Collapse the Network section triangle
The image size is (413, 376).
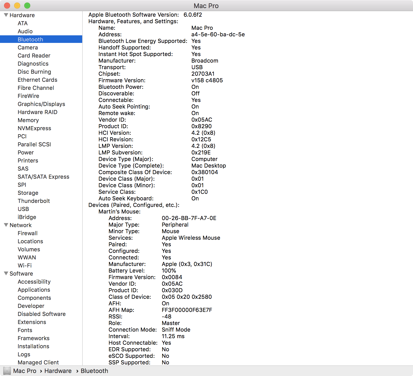point(6,225)
